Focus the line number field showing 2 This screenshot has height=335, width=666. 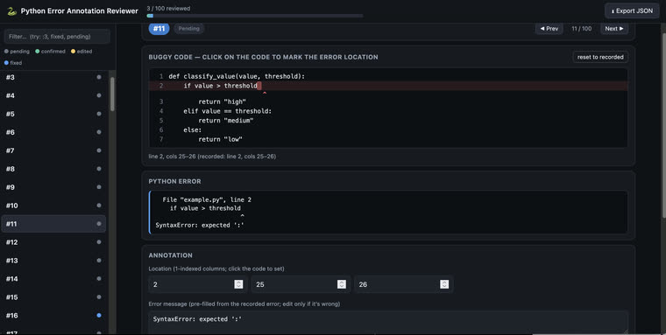point(198,284)
